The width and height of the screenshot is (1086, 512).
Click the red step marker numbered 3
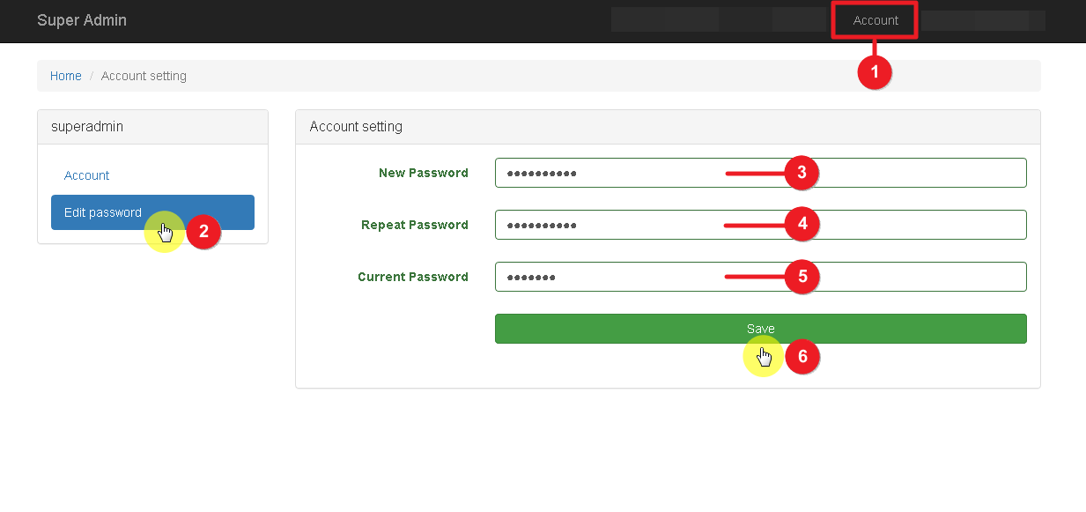click(802, 174)
